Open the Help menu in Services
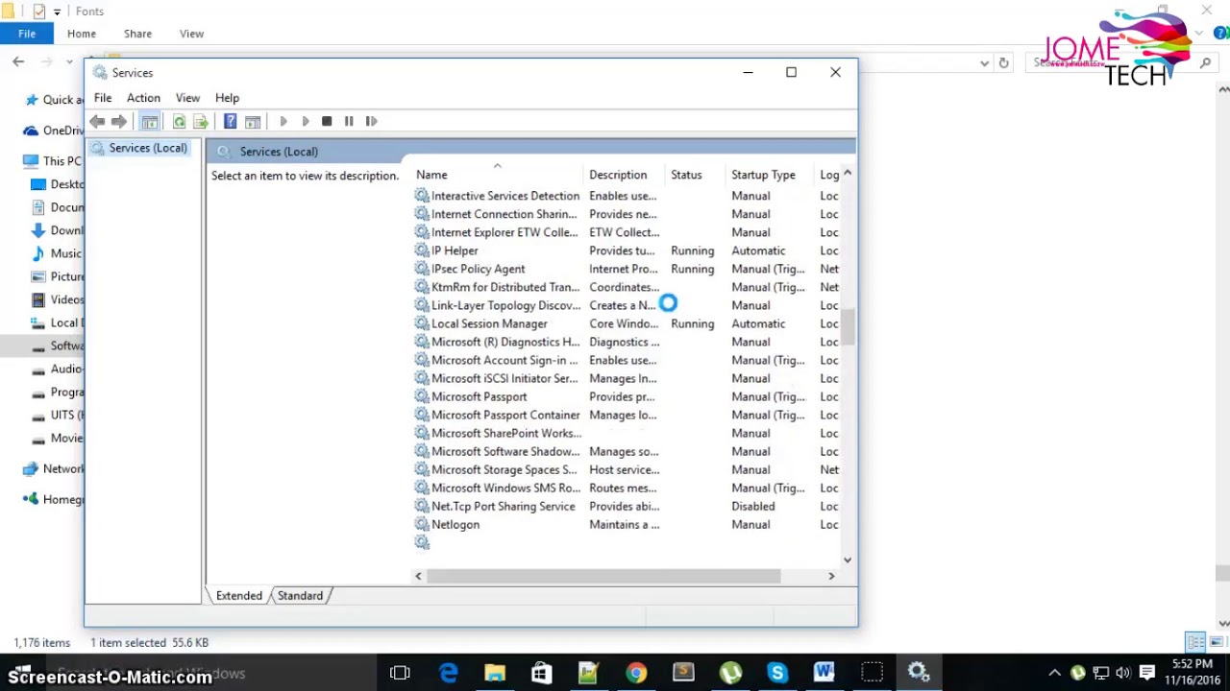The height and width of the screenshot is (691, 1230). click(x=227, y=98)
